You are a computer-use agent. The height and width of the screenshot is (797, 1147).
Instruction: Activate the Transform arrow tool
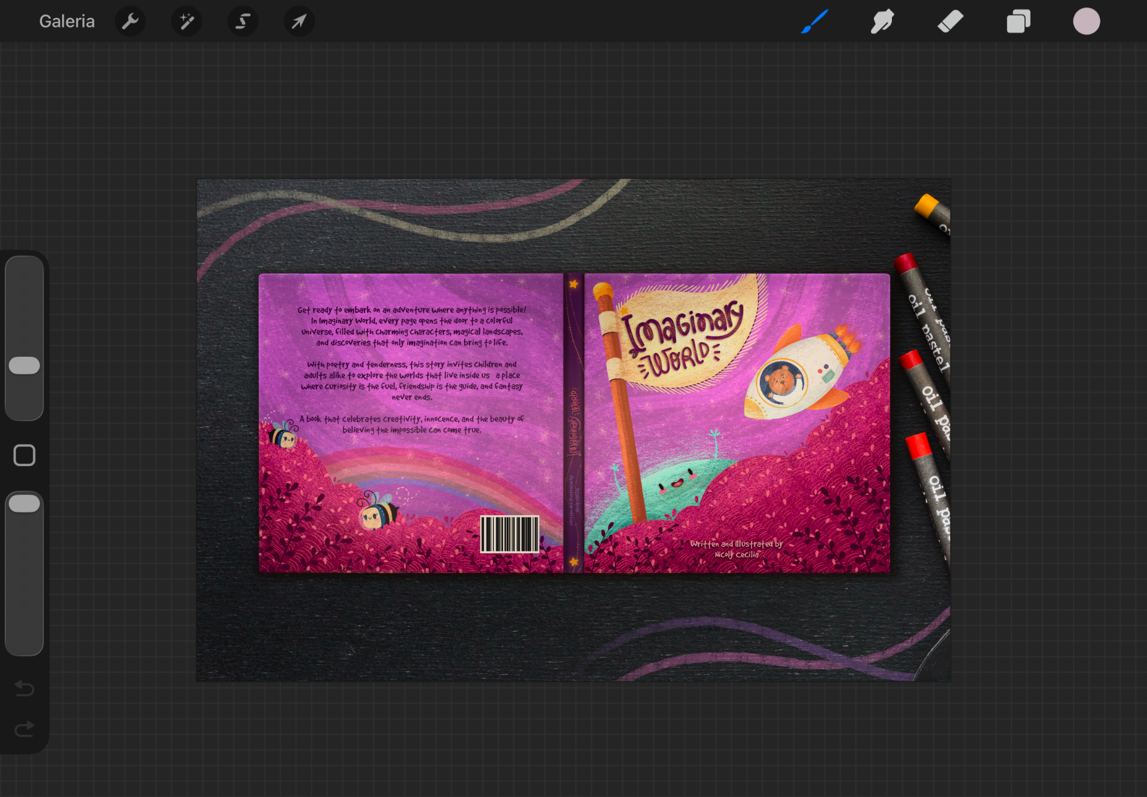point(299,22)
